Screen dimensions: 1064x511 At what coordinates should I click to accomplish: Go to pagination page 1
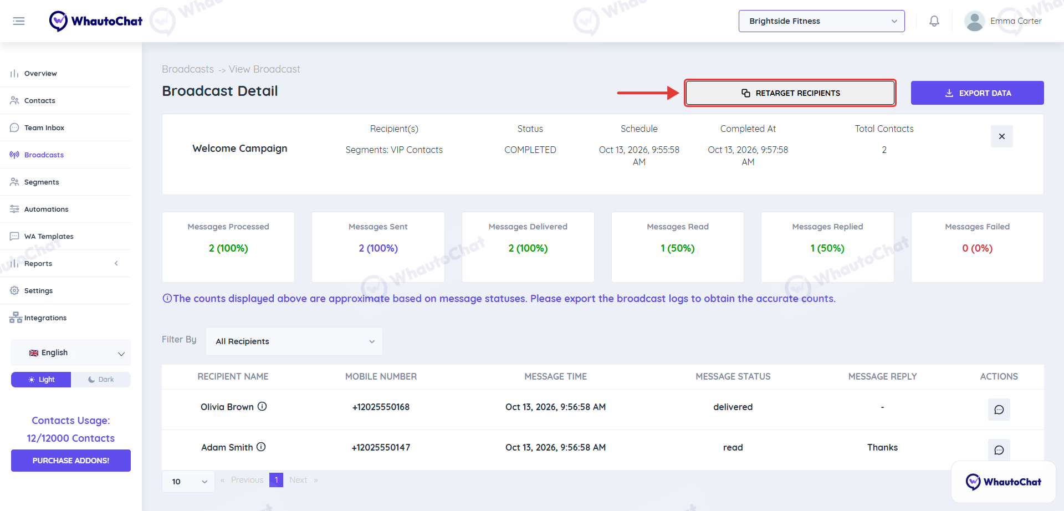point(276,480)
